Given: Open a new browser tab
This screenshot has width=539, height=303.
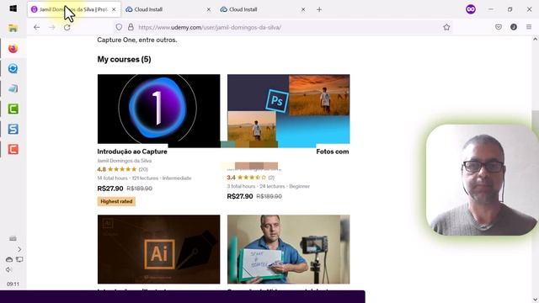Looking at the screenshot, I should [319, 9].
